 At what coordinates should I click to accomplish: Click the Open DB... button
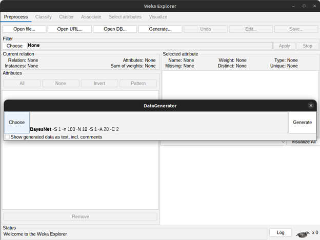[115, 29]
